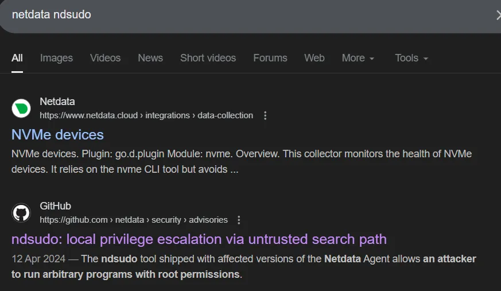Screen dimensions: 501x291
Task: Click the Netdata green leaf favicon
Action: pos(21,109)
